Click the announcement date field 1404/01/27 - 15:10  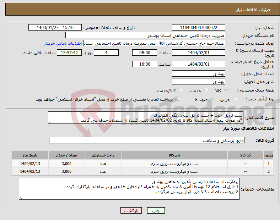click(55, 27)
